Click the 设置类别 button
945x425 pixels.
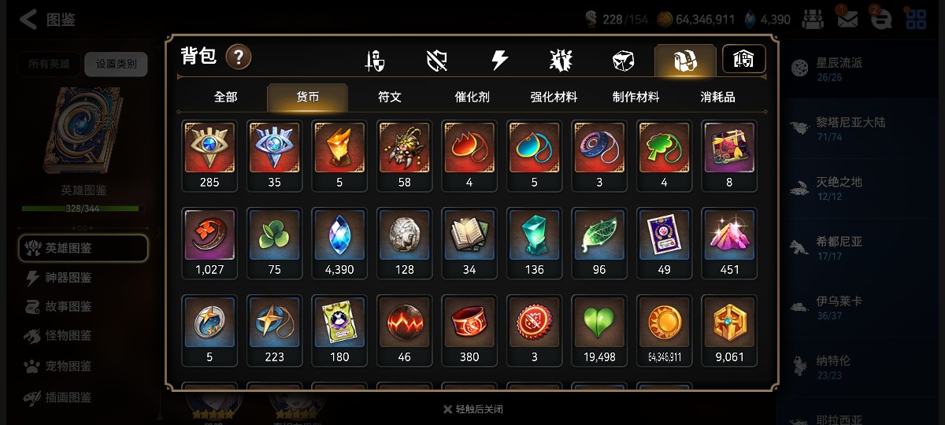pyautogui.click(x=116, y=65)
